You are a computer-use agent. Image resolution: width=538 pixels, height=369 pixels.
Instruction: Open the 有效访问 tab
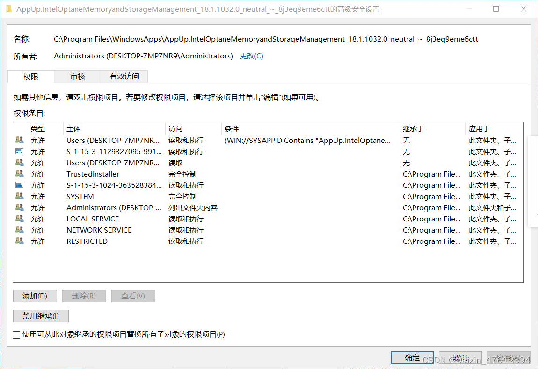pyautogui.click(x=124, y=77)
